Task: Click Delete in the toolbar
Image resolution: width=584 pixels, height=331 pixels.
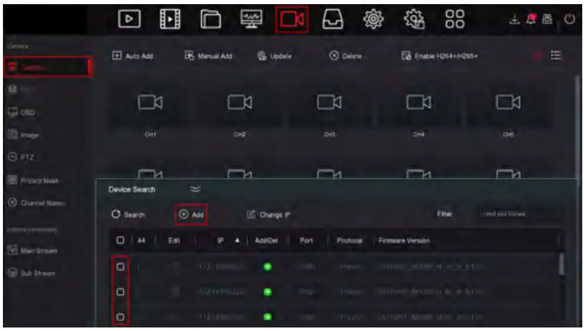Action: pos(346,56)
